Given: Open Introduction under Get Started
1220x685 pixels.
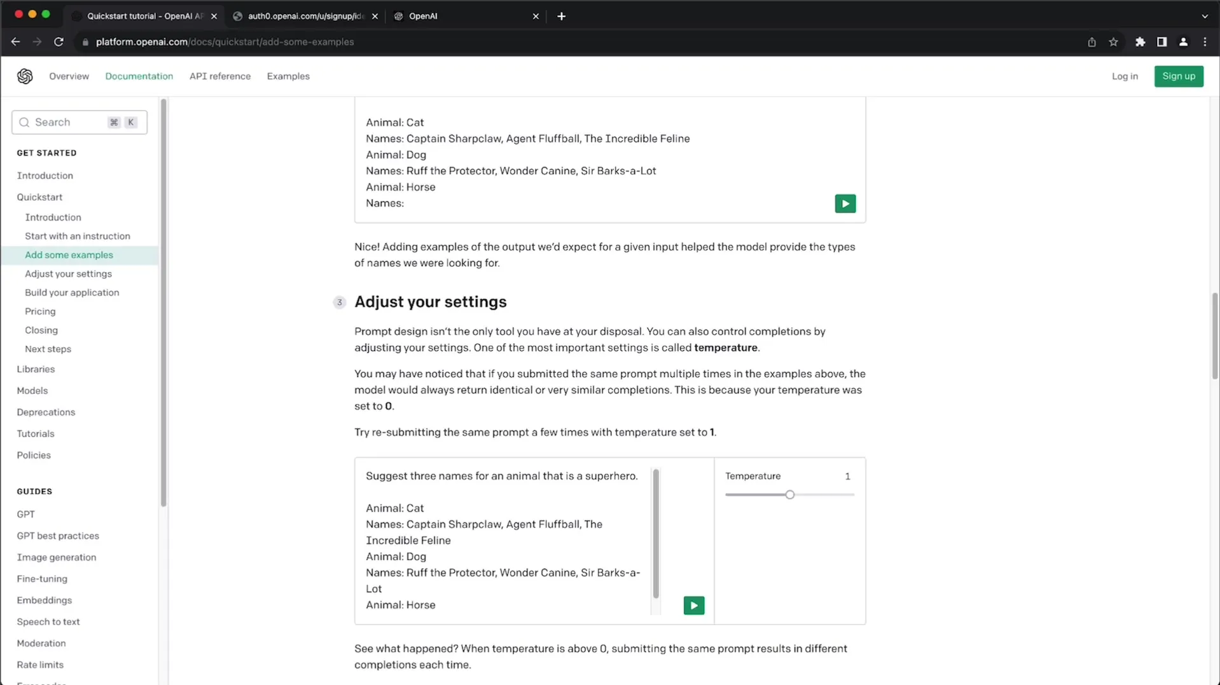Looking at the screenshot, I should 45,175.
